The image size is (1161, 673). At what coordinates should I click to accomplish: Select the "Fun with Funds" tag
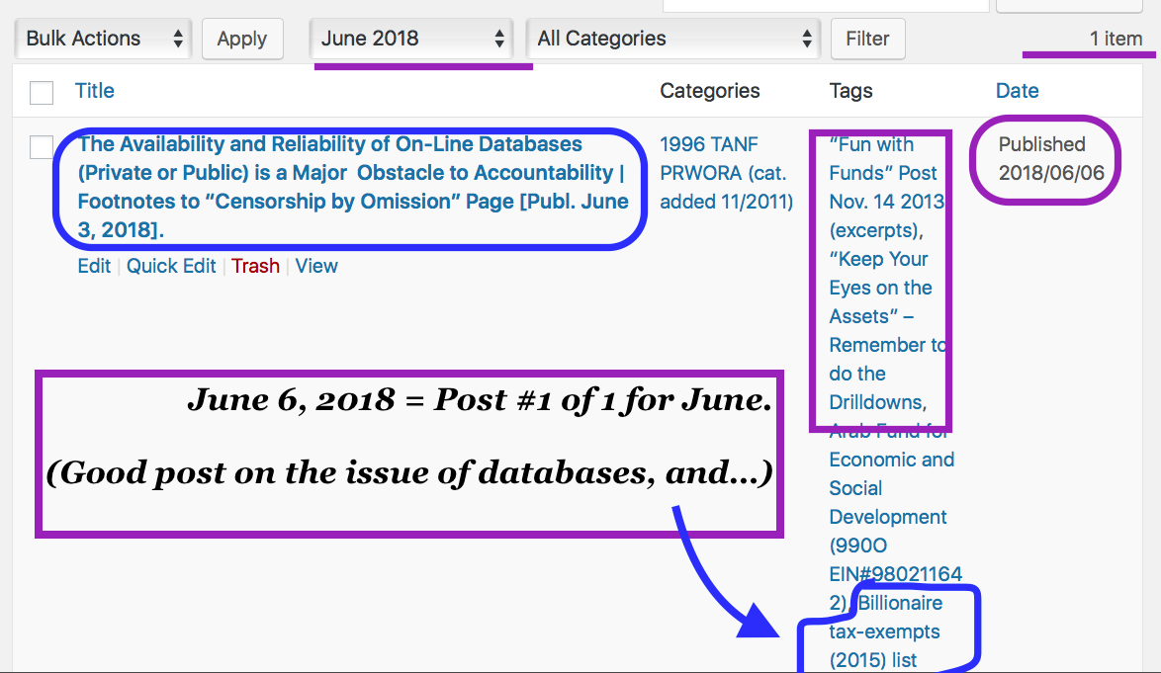883,173
